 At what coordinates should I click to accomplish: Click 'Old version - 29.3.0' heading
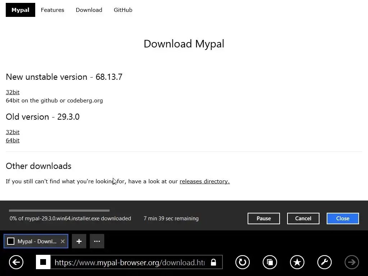click(x=43, y=117)
